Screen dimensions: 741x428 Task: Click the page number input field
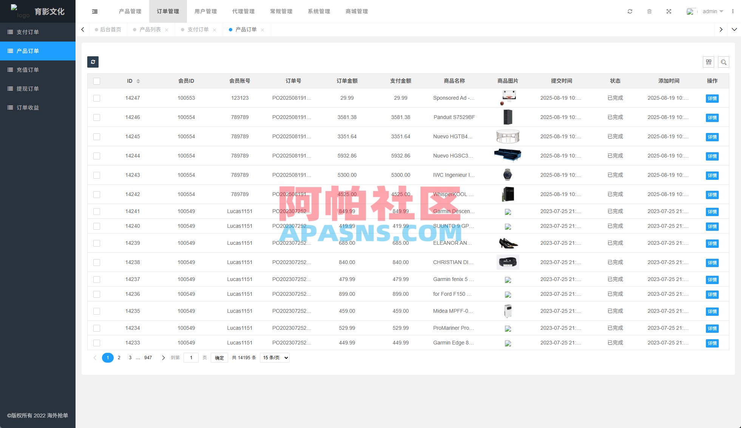click(x=191, y=357)
